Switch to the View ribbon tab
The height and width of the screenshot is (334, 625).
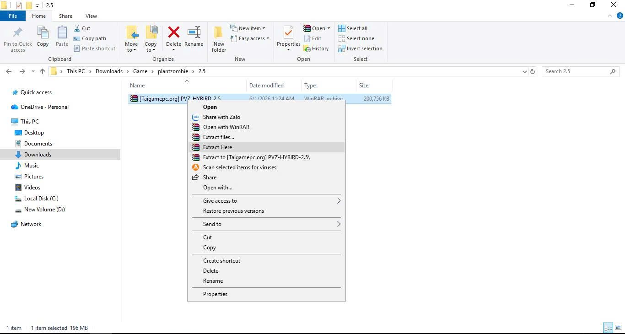(x=91, y=16)
